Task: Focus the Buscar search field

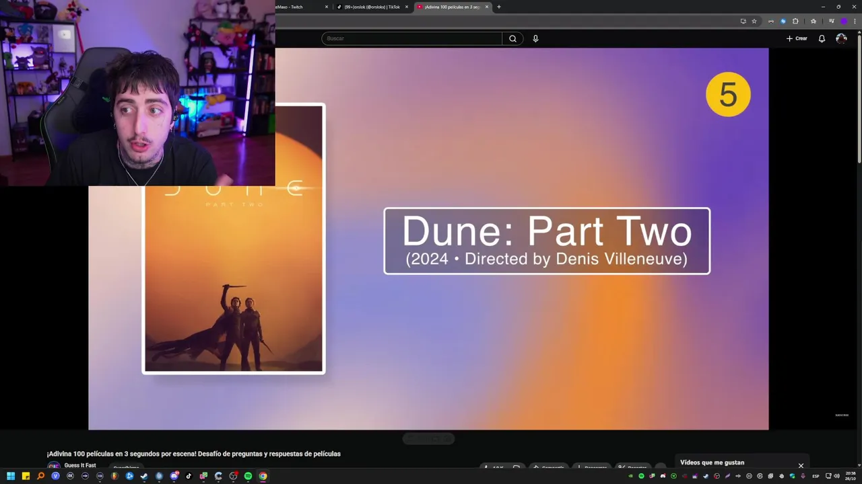Action: click(x=412, y=38)
